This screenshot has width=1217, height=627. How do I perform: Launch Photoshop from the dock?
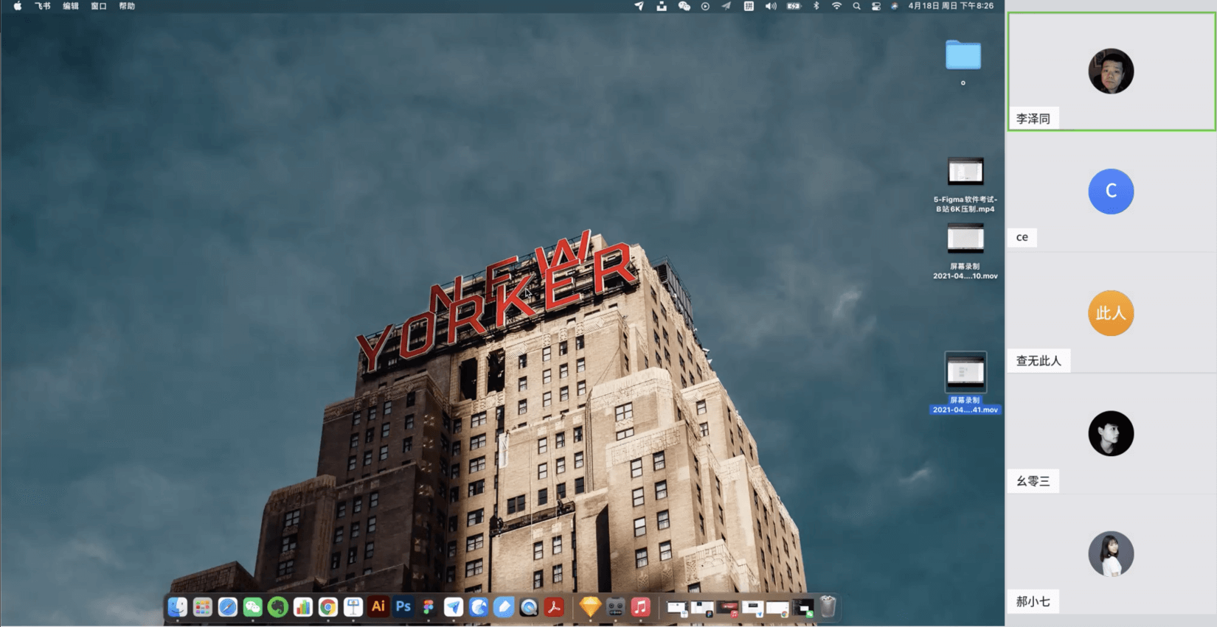(403, 606)
